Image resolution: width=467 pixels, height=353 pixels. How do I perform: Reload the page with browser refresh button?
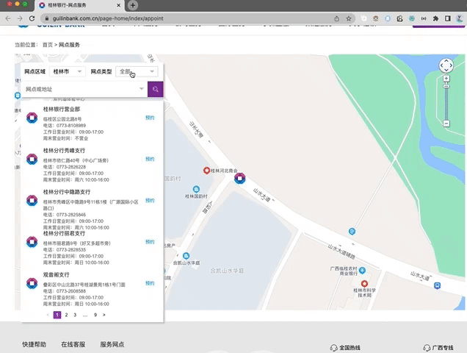[x=32, y=18]
